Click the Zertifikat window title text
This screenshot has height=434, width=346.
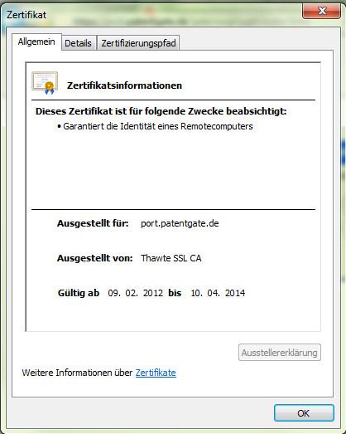point(26,15)
